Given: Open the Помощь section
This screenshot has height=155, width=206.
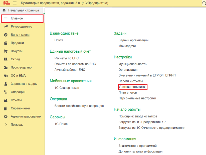Looking at the screenshot, I should tap(17, 125).
